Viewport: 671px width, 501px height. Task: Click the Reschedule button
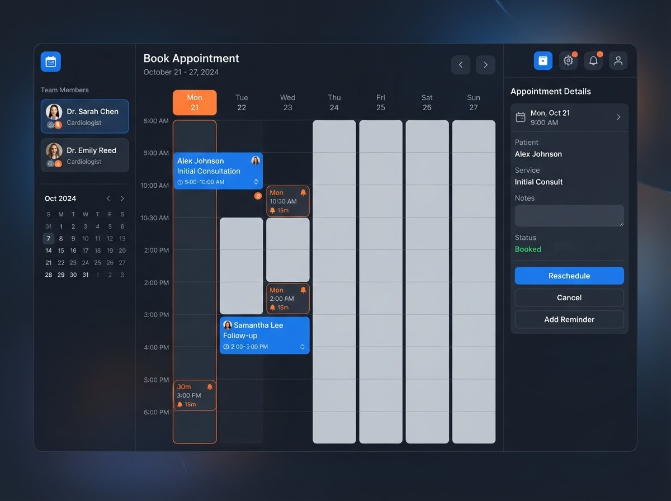(x=569, y=276)
